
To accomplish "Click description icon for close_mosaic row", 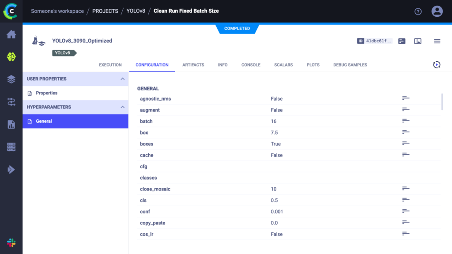I will click(x=406, y=189).
